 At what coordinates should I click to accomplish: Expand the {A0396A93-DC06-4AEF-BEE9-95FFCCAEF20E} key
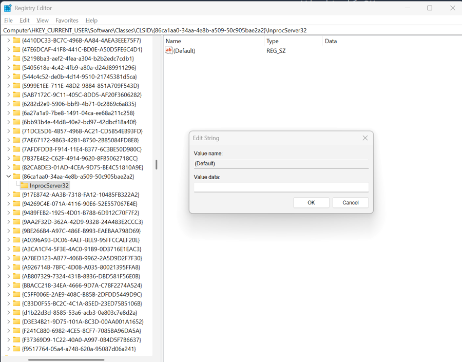click(8, 240)
